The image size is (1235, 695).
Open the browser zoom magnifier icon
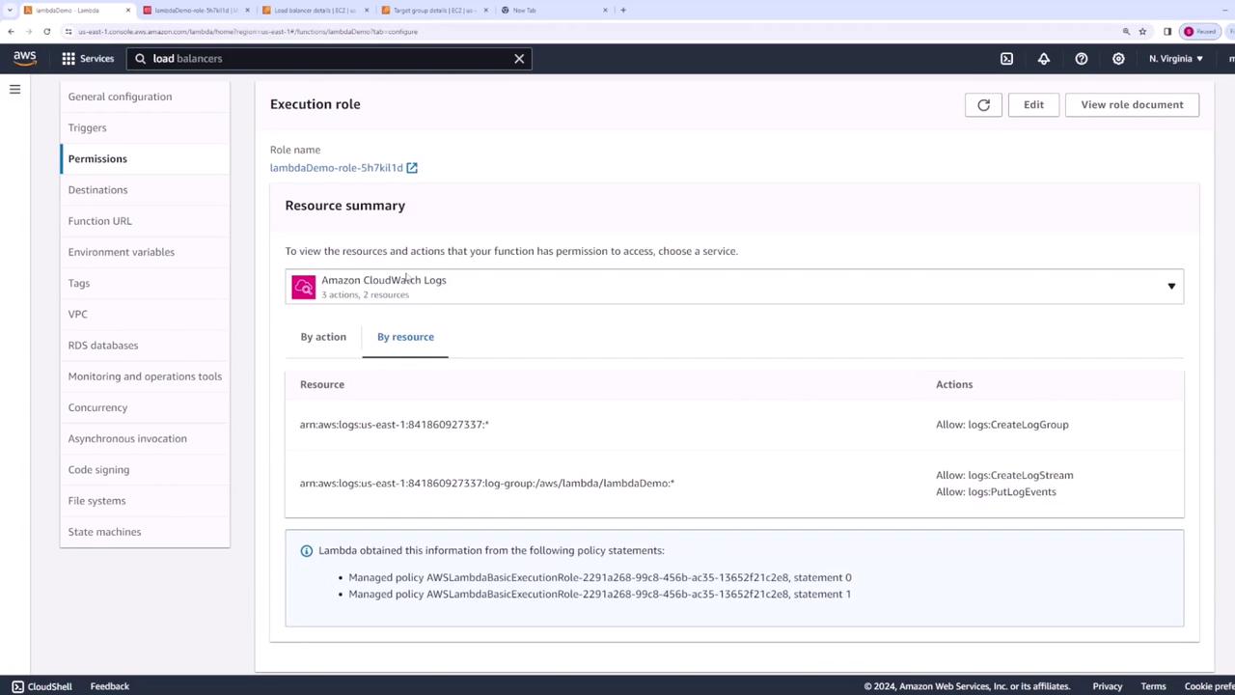click(x=1126, y=32)
